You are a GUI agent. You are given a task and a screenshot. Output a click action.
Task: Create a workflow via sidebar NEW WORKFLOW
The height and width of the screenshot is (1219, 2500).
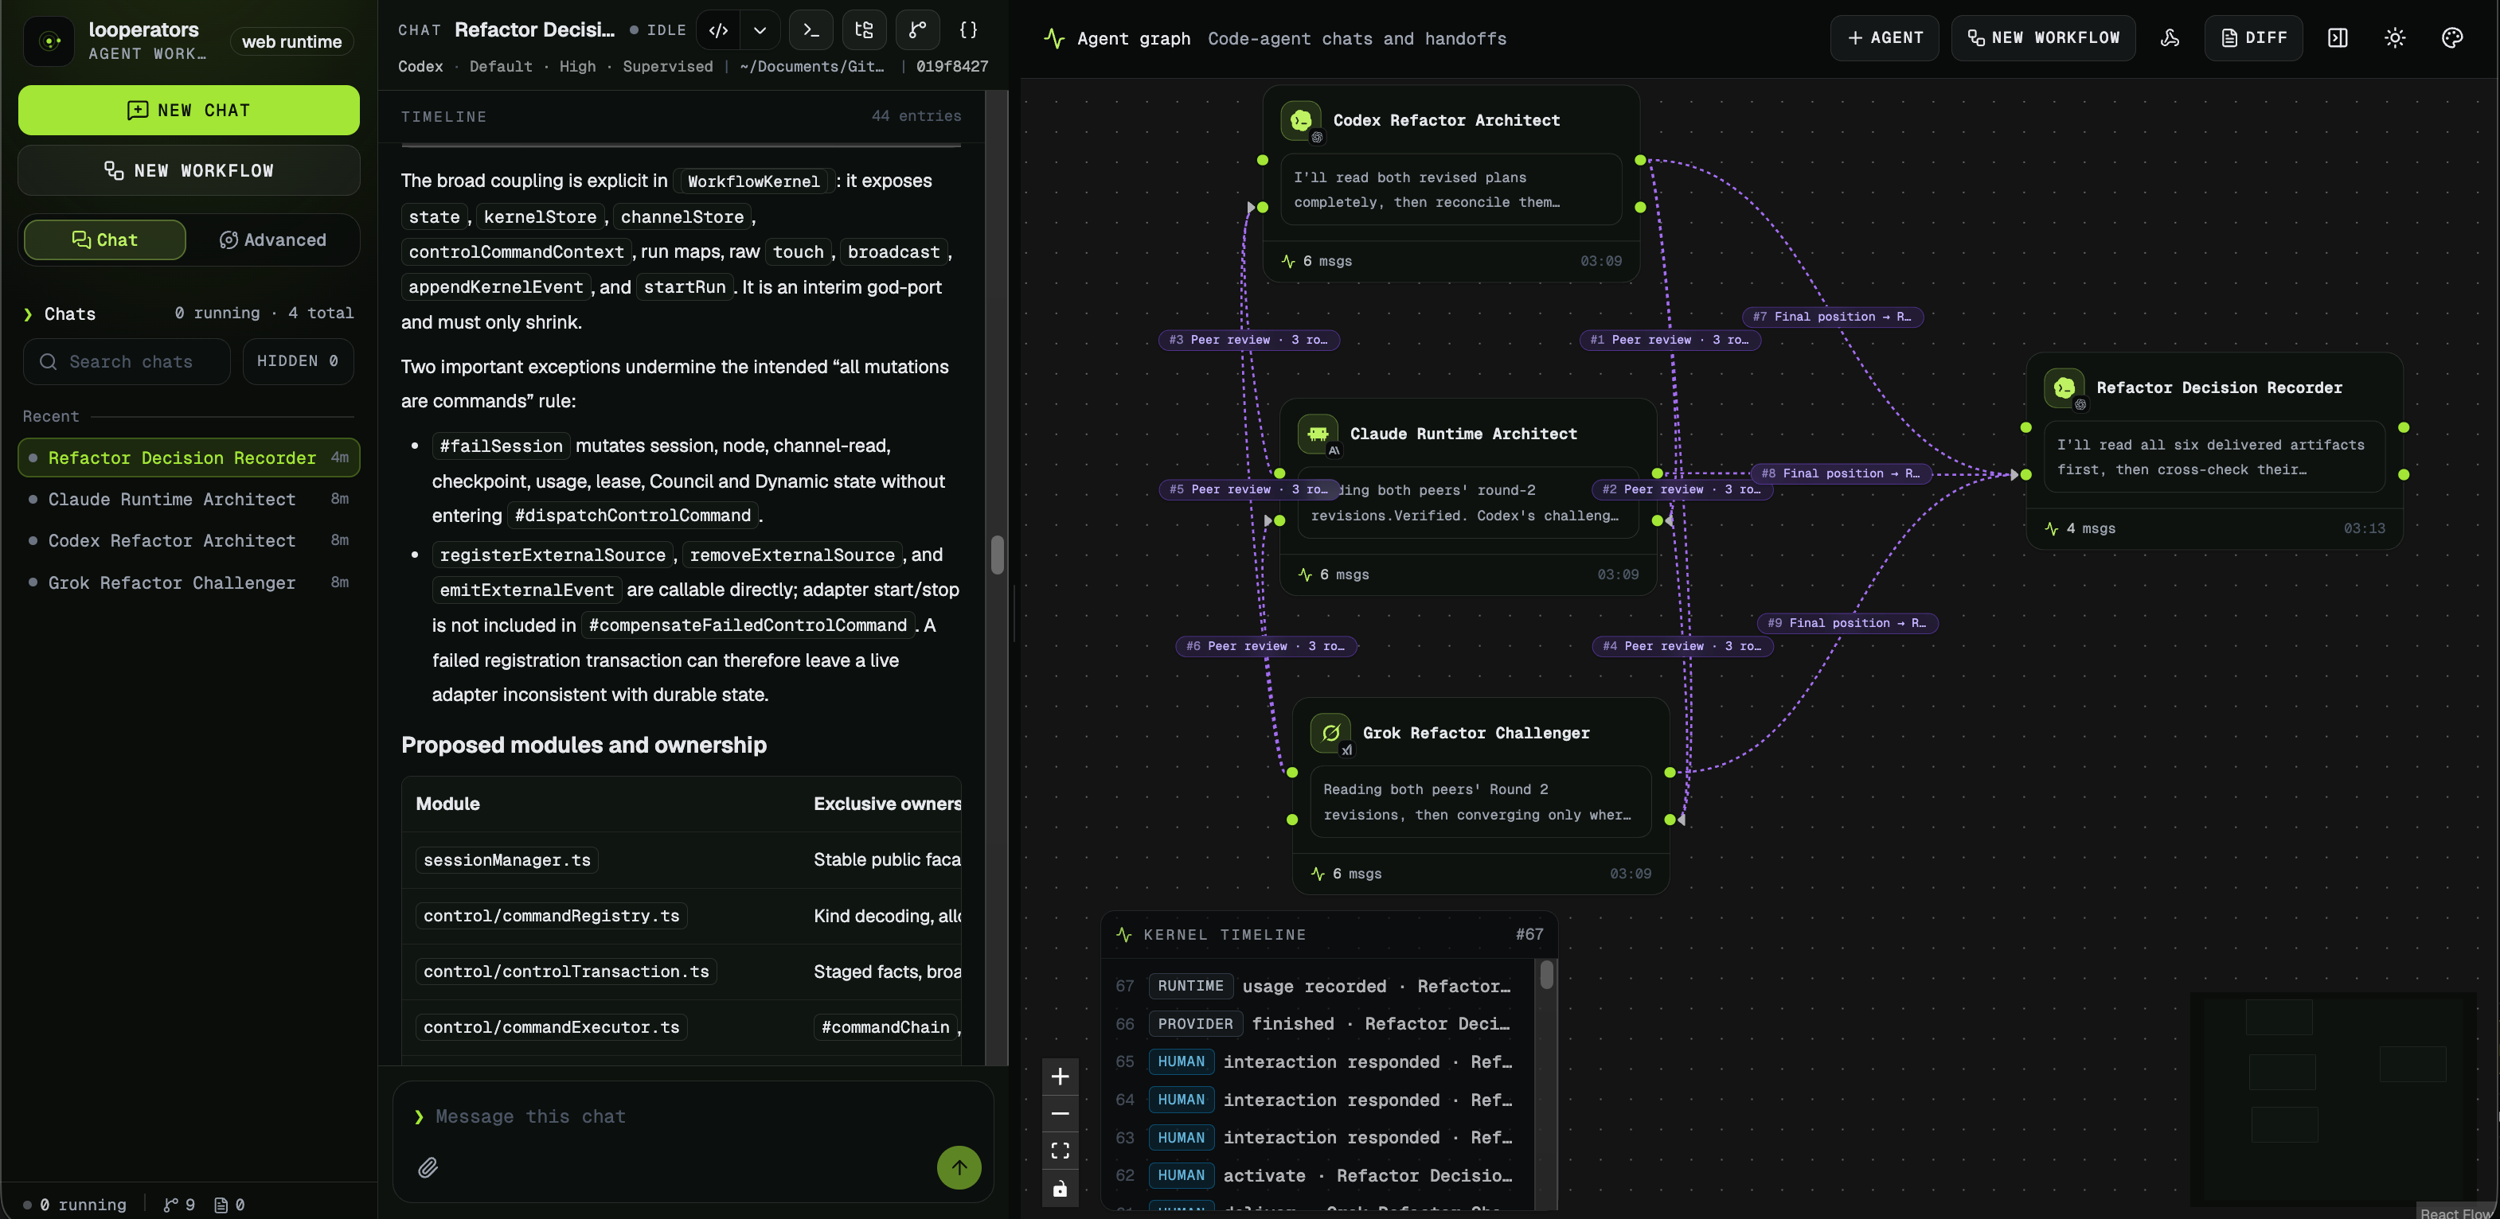(x=188, y=171)
